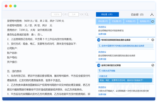Filter by the 已处理(20) chip
This screenshot has width=158, height=103.
click(117, 21)
